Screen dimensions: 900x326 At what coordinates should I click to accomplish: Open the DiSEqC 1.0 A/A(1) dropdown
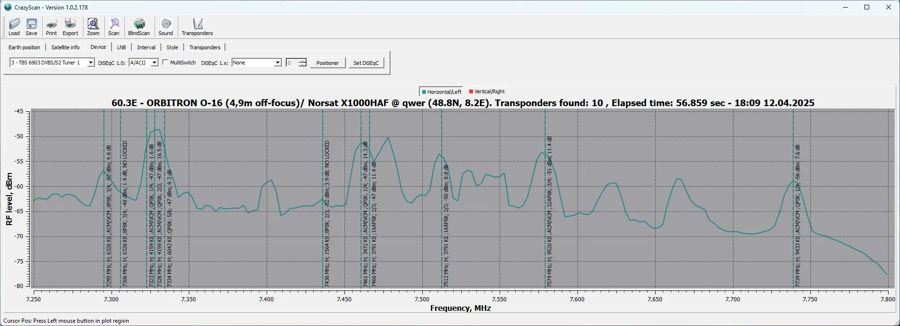[154, 63]
